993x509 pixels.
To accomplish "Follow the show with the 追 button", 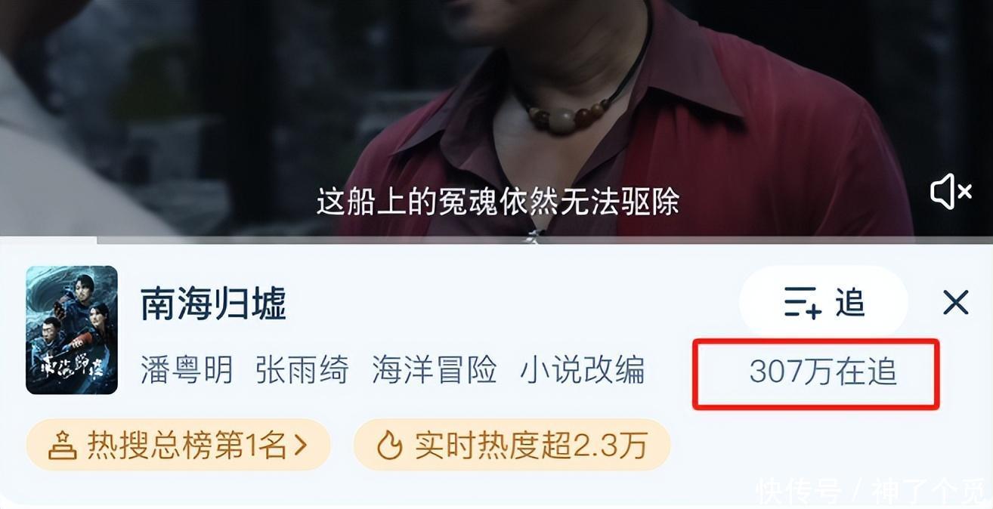I will [x=824, y=302].
